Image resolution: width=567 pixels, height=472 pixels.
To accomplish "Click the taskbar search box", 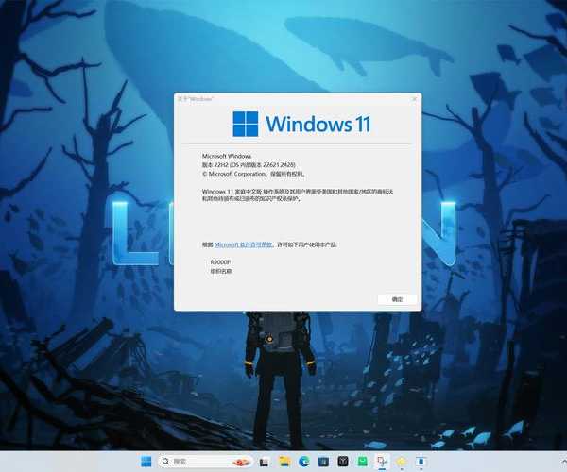I will click(x=205, y=462).
